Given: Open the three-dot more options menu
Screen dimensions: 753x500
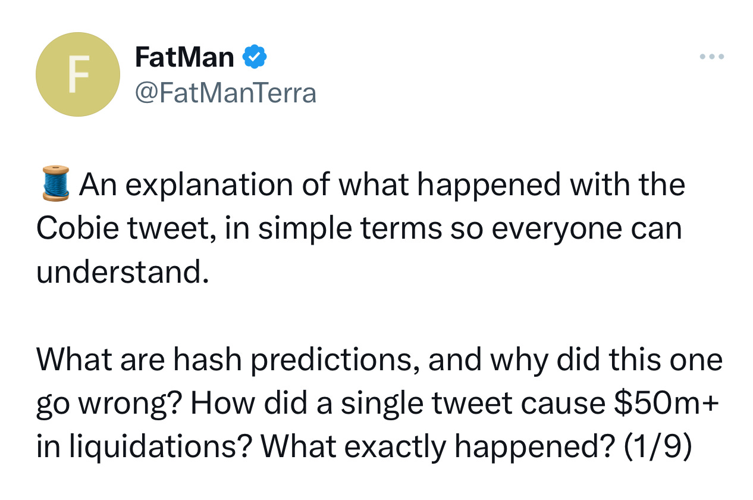Looking at the screenshot, I should click(711, 57).
